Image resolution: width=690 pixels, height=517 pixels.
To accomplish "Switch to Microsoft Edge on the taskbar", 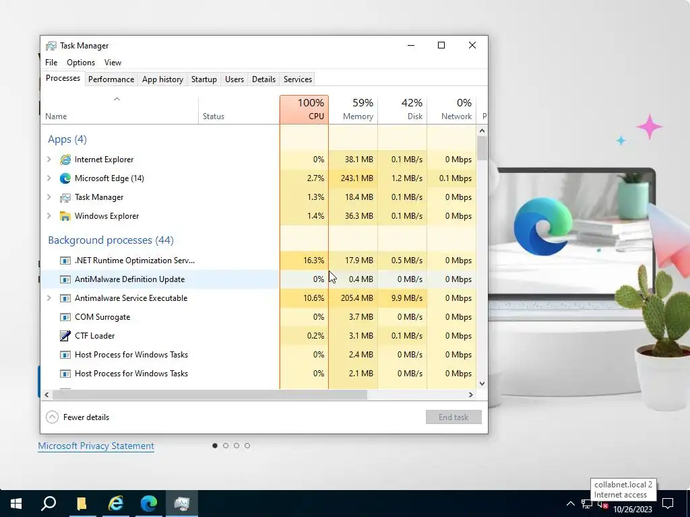I will [149, 504].
